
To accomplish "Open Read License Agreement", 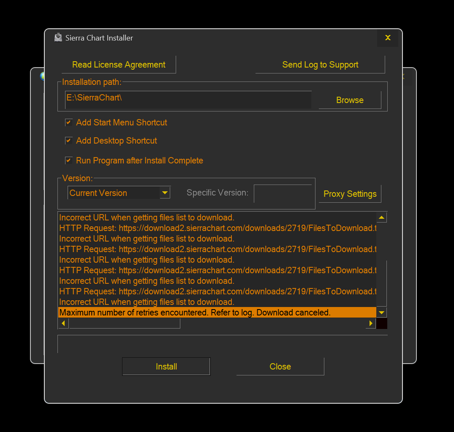I will point(119,65).
